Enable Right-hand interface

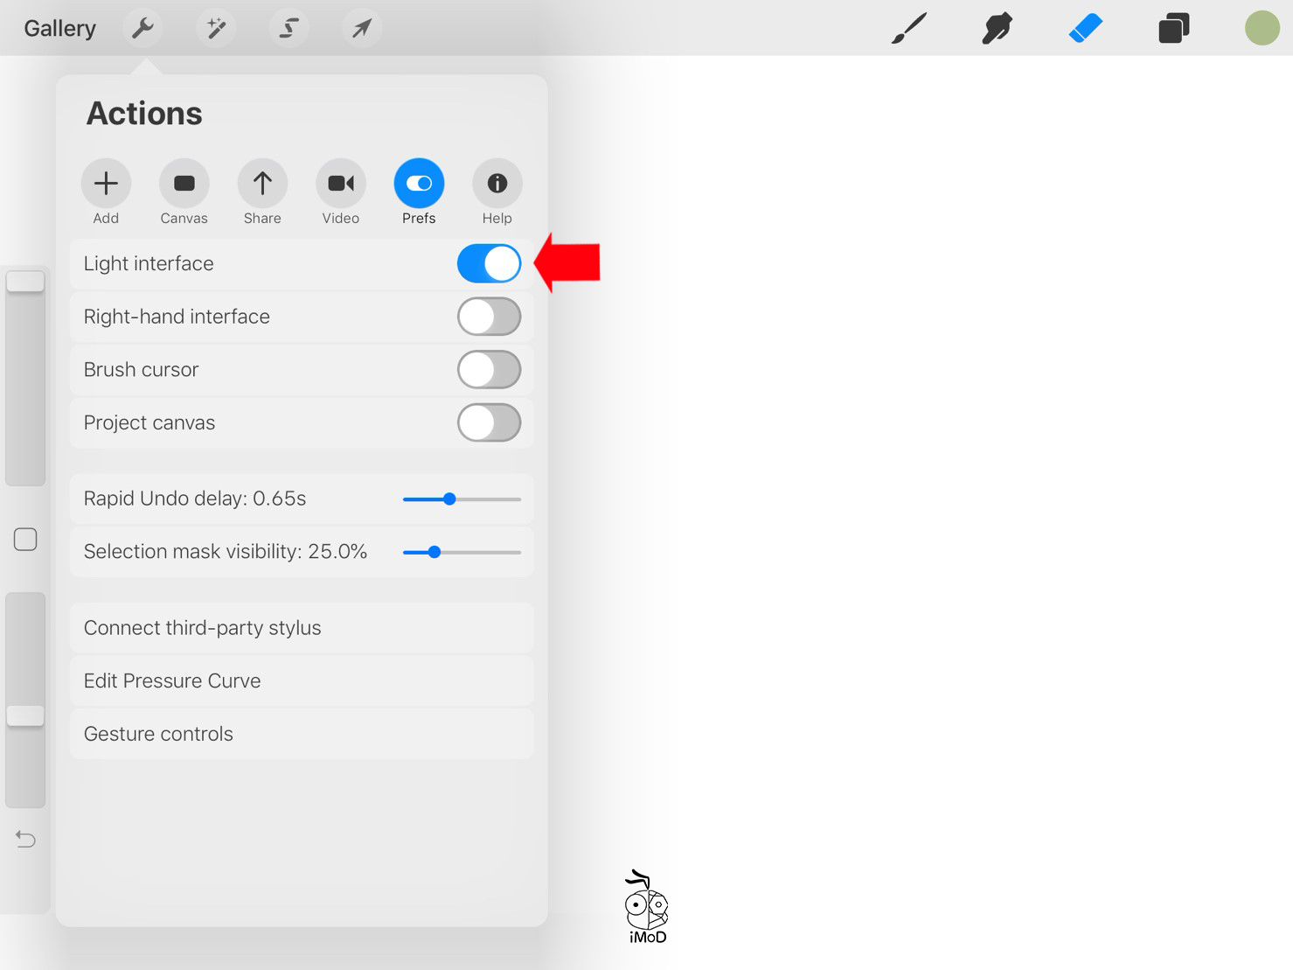489,317
